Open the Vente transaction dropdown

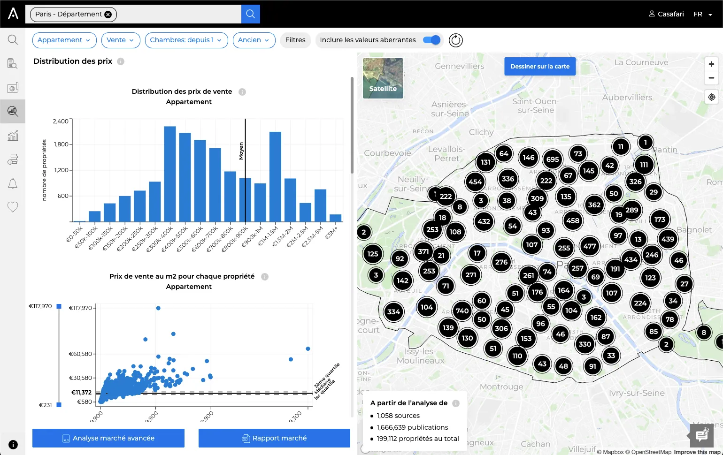[121, 40]
